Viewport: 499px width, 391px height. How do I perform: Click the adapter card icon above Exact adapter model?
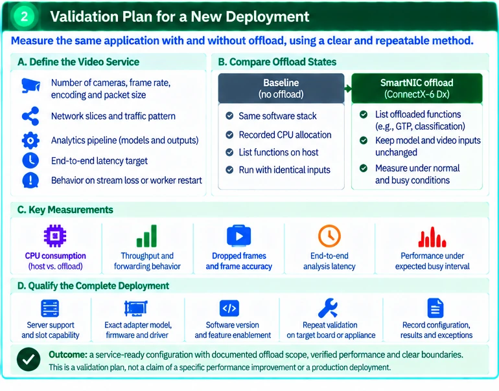pyautogui.click(x=136, y=308)
